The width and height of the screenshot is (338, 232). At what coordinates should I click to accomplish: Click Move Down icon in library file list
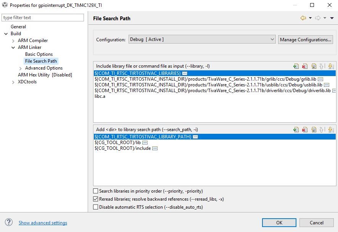331,66
